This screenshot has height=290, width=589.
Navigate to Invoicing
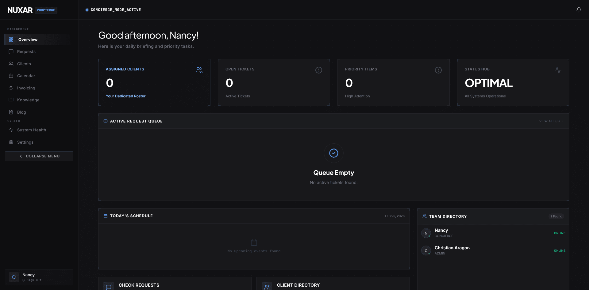pyautogui.click(x=26, y=88)
